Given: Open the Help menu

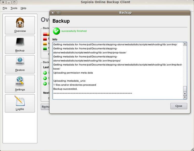Looking at the screenshot, I should 23,8.
